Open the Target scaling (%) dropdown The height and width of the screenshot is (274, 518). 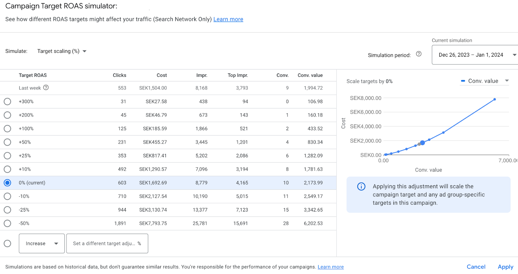tap(62, 51)
